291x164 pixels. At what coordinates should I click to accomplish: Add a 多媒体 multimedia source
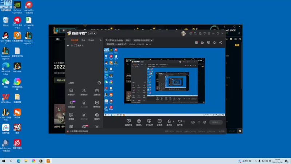[x=159, y=122]
